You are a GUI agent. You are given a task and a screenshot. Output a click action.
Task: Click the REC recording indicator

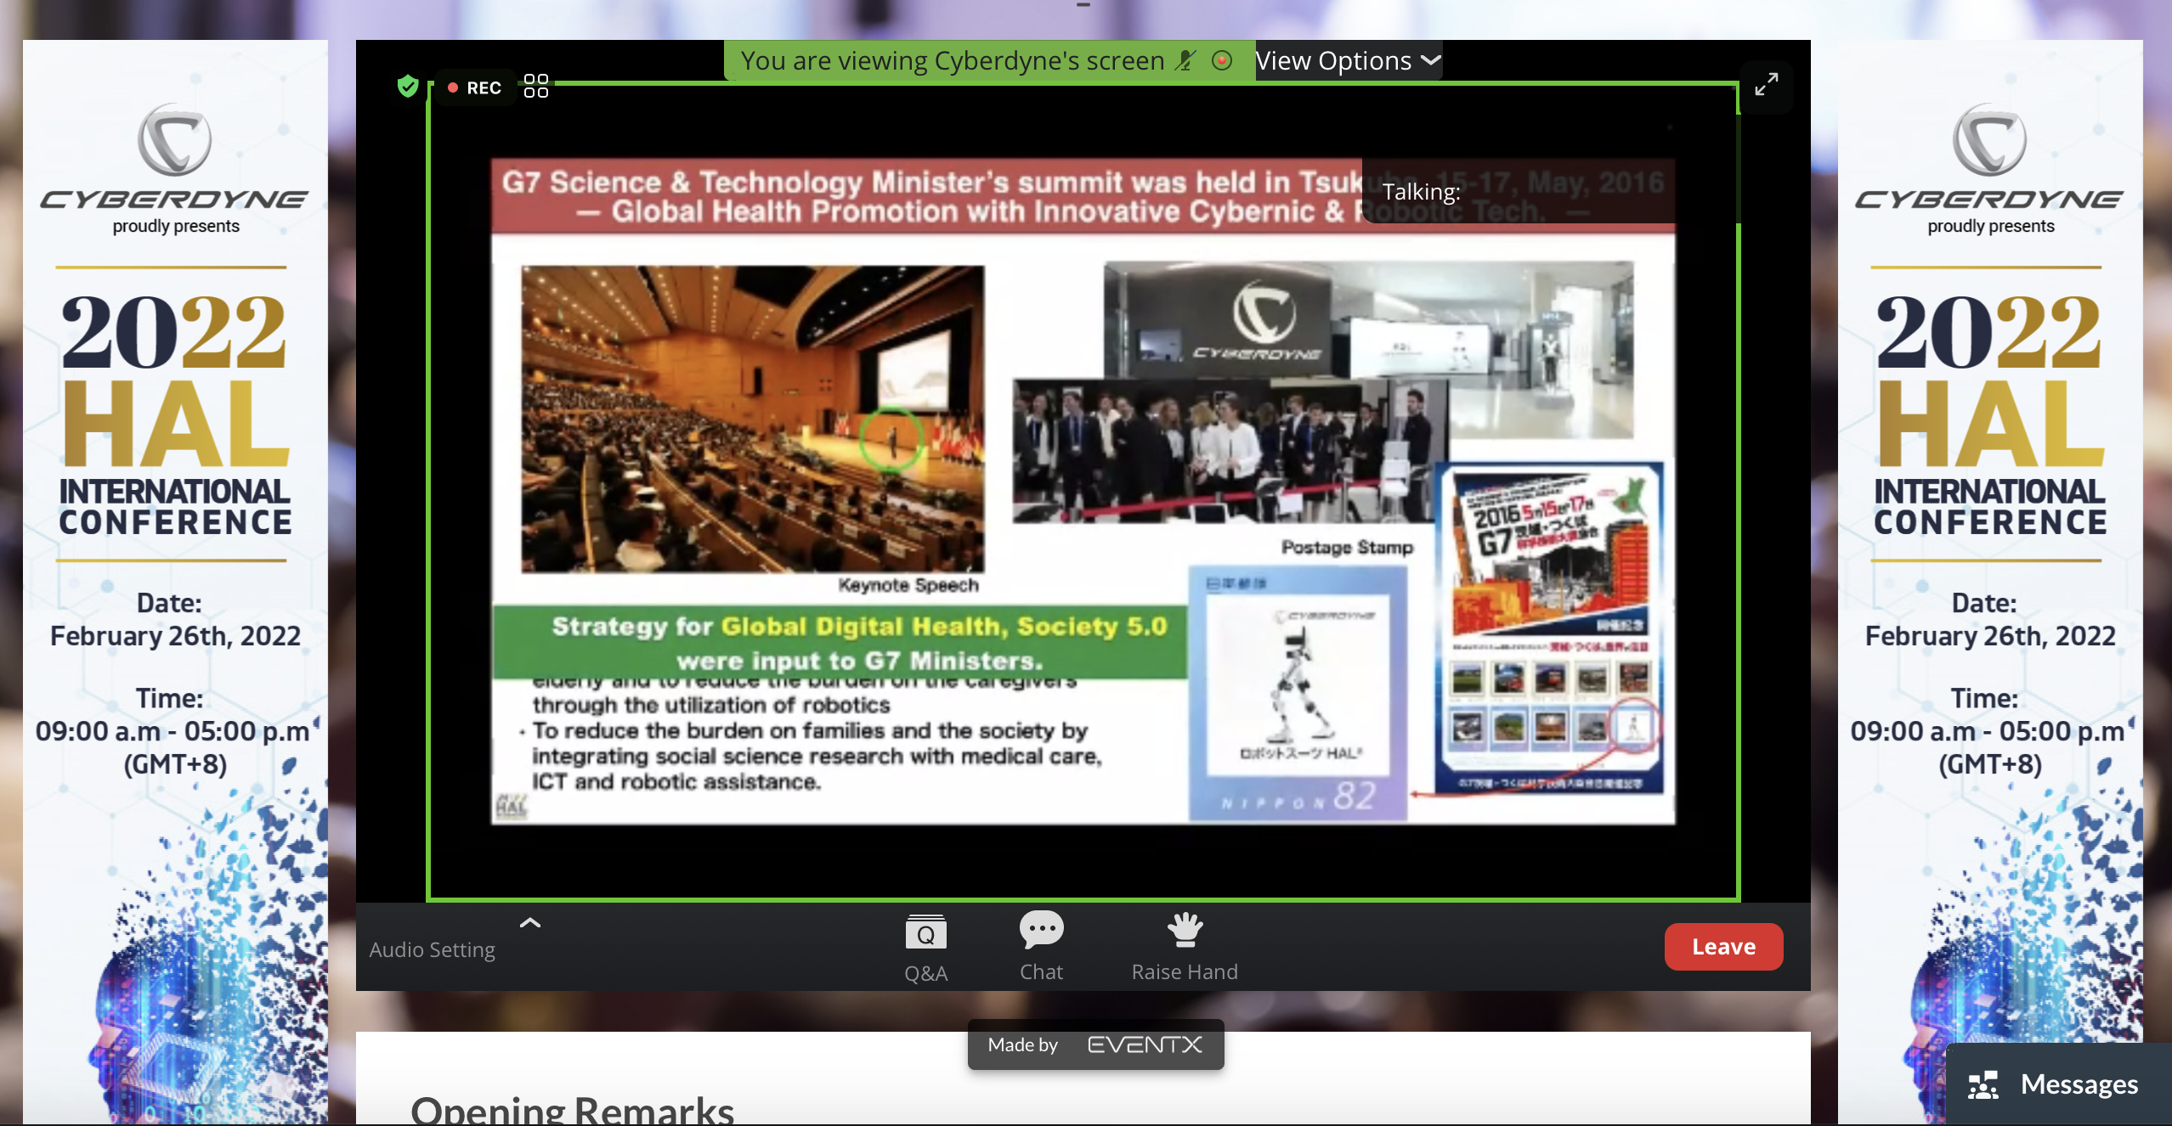pyautogui.click(x=475, y=87)
